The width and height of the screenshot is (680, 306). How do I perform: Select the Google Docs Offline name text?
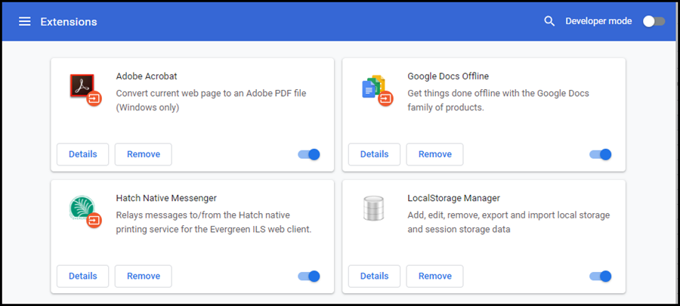pos(448,76)
